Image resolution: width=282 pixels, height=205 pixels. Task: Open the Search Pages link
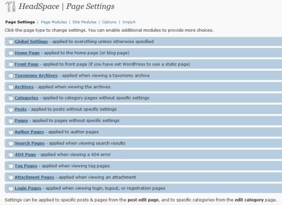[x=29, y=143]
